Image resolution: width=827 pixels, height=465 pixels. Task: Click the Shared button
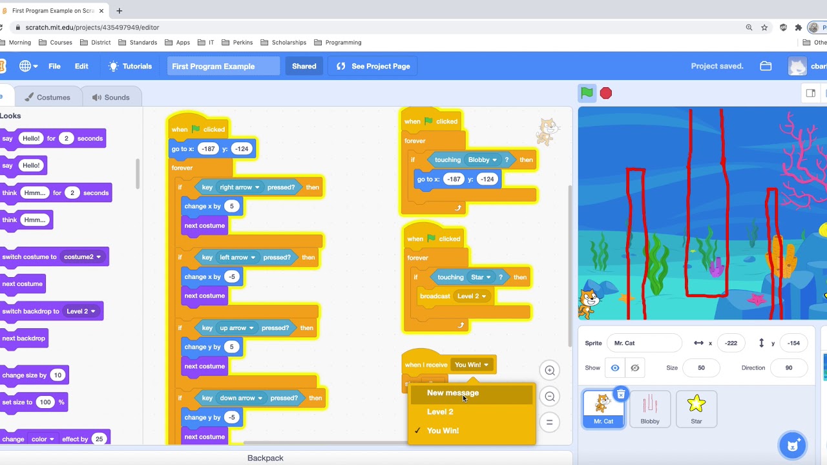(304, 66)
